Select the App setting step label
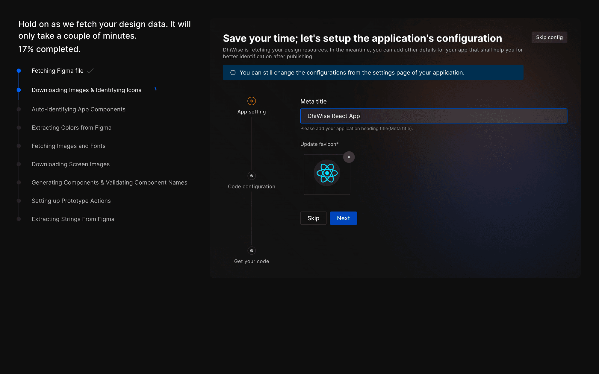The height and width of the screenshot is (374, 599). 252,112
